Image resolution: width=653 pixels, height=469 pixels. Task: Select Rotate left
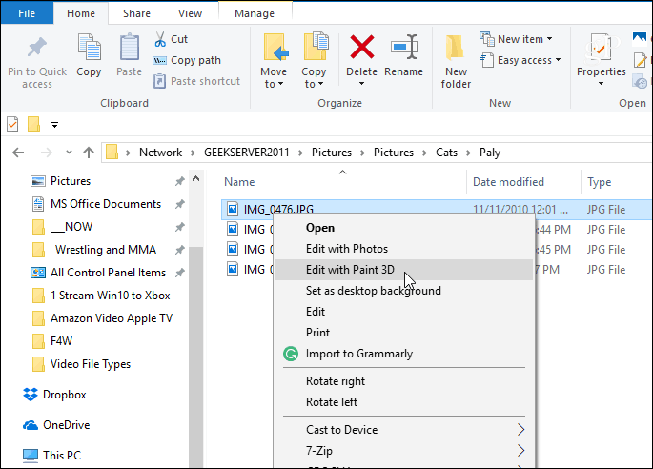click(x=404, y=402)
